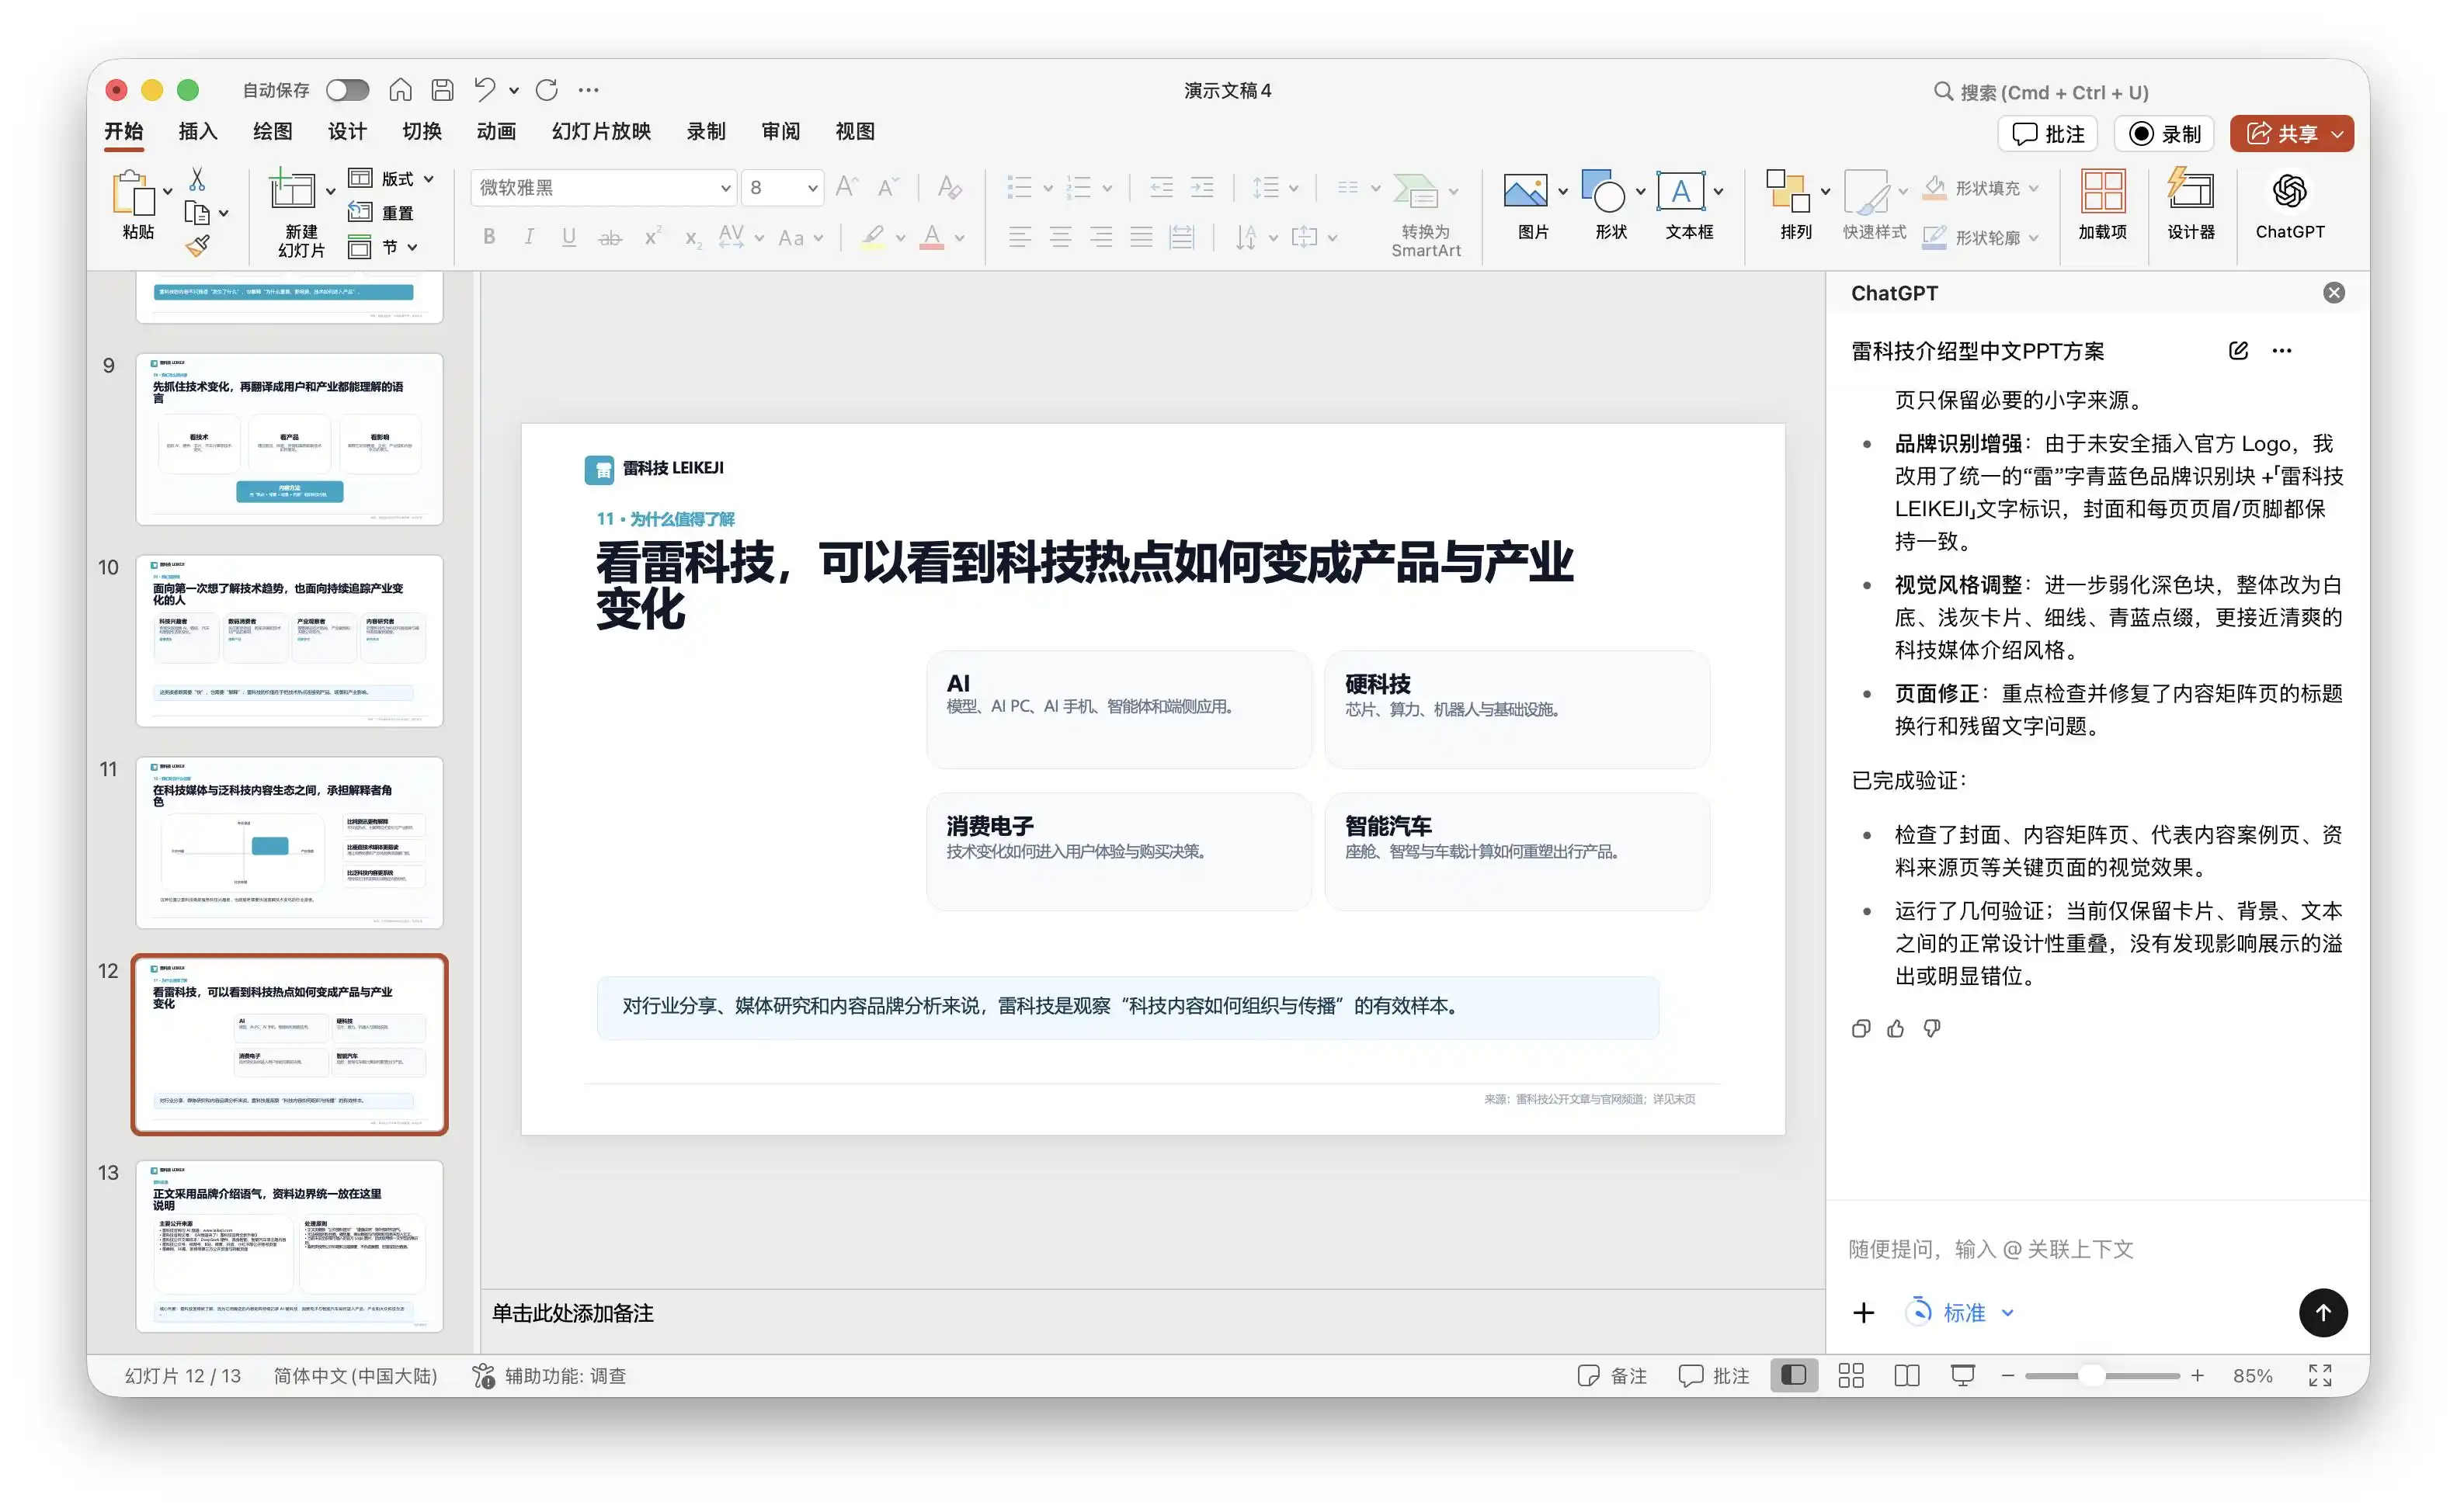Image resolution: width=2457 pixels, height=1512 pixels.
Task: Open the 设计器 Designer icon
Action: (x=2190, y=190)
